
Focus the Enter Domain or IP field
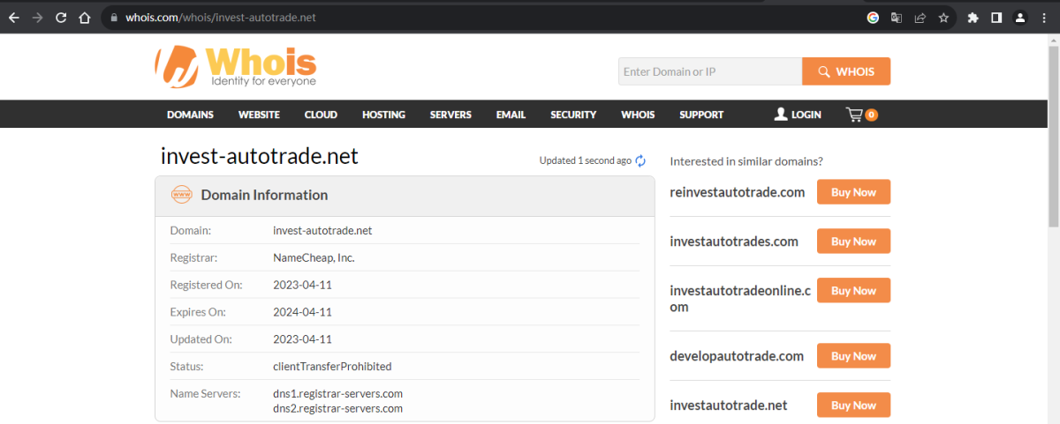tap(709, 71)
